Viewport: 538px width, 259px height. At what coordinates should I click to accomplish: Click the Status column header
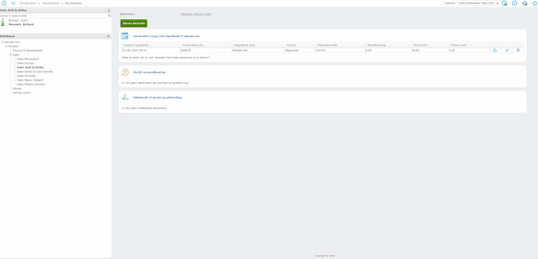(299, 45)
